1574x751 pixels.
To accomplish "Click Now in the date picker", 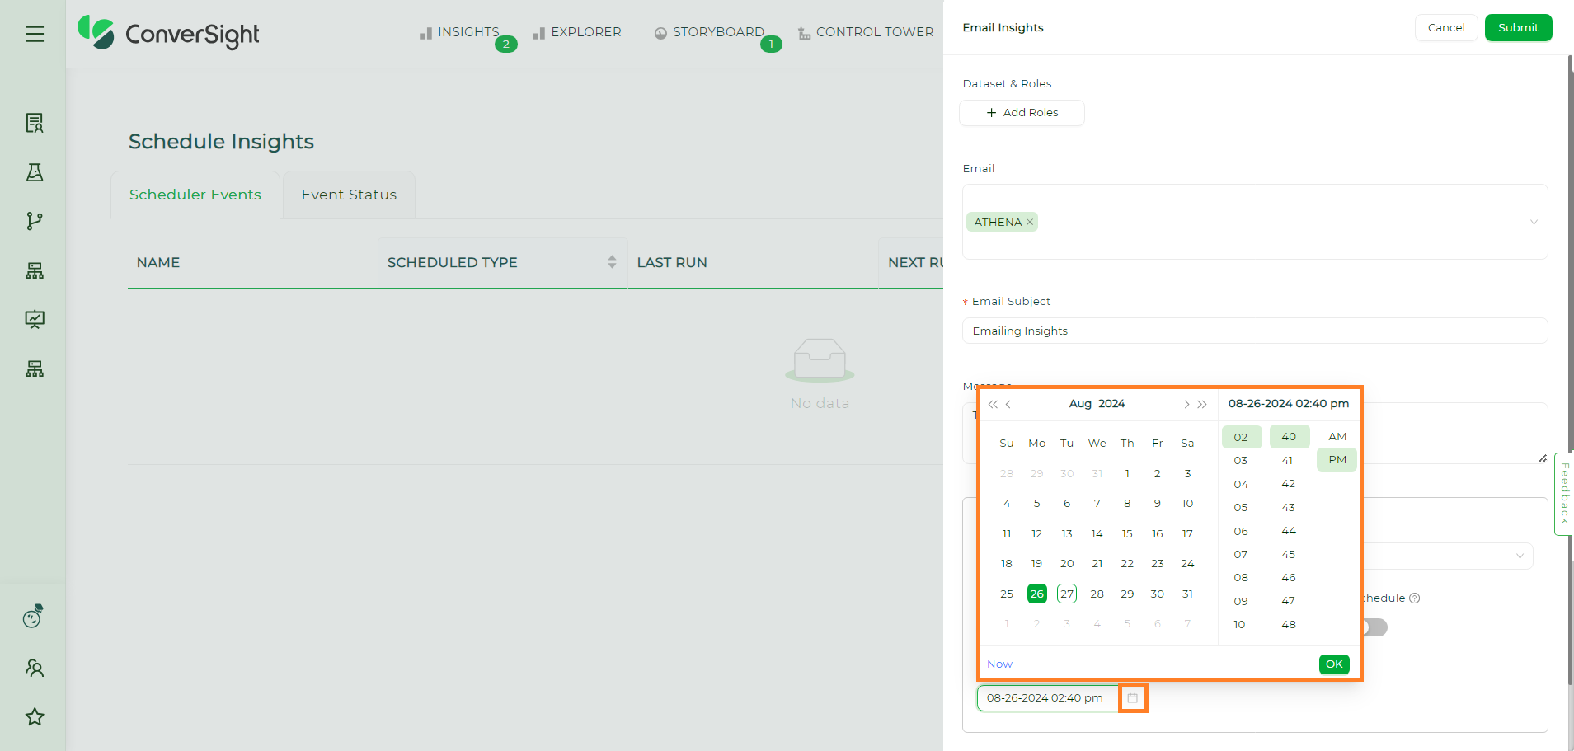I will [x=999, y=664].
